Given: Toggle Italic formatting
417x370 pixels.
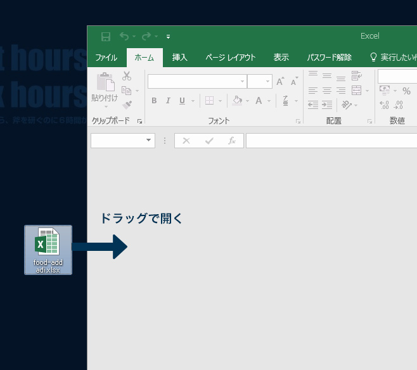Looking at the screenshot, I should (168, 101).
